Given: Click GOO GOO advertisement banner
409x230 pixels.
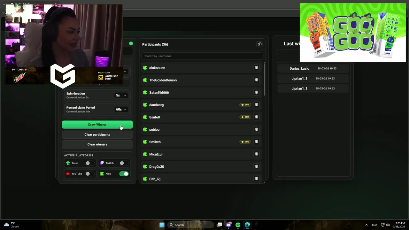Looking at the screenshot, I should [x=353, y=32].
